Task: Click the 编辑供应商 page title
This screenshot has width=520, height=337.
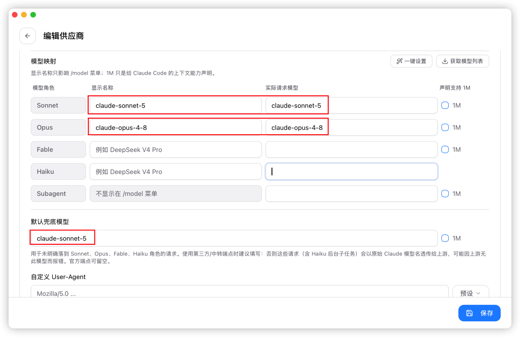Action: [63, 36]
